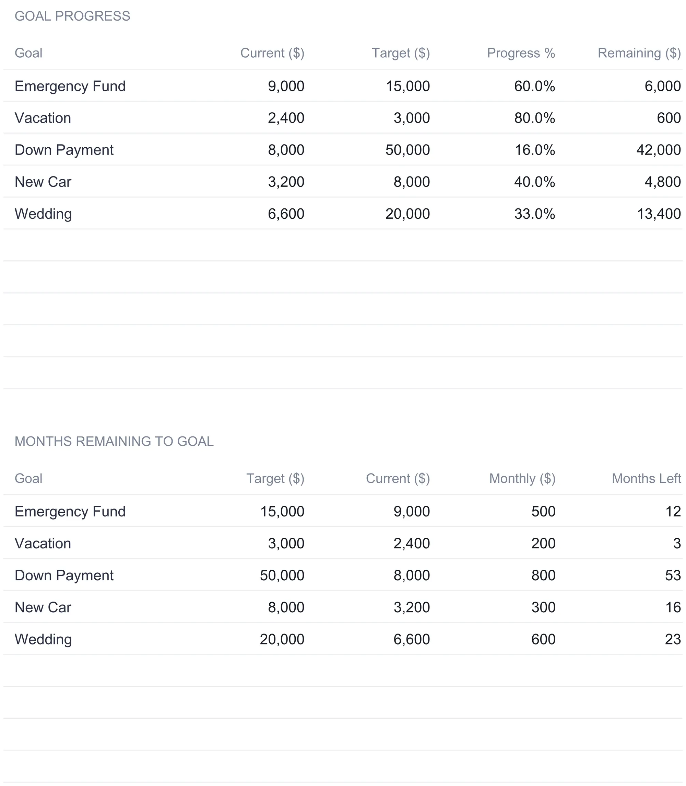The height and width of the screenshot is (786, 686).
Task: Select the Months Left column header
Action: point(646,478)
